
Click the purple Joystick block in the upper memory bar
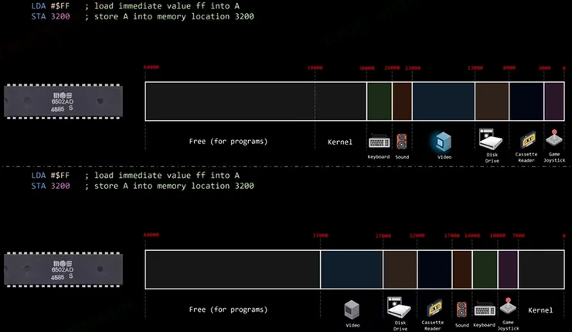[x=554, y=101]
